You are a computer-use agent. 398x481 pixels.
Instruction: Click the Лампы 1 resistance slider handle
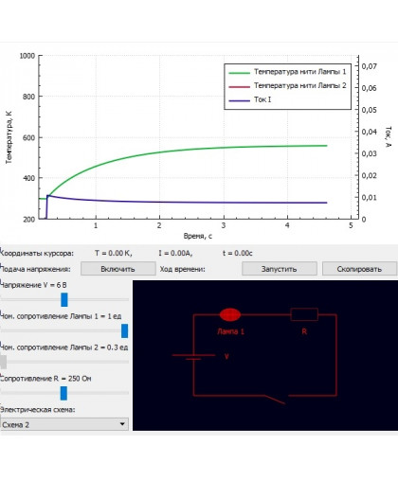[125, 330]
